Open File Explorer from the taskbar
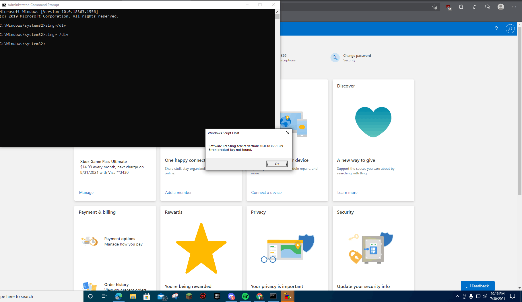Screen dimensions: 522x302 133,296
